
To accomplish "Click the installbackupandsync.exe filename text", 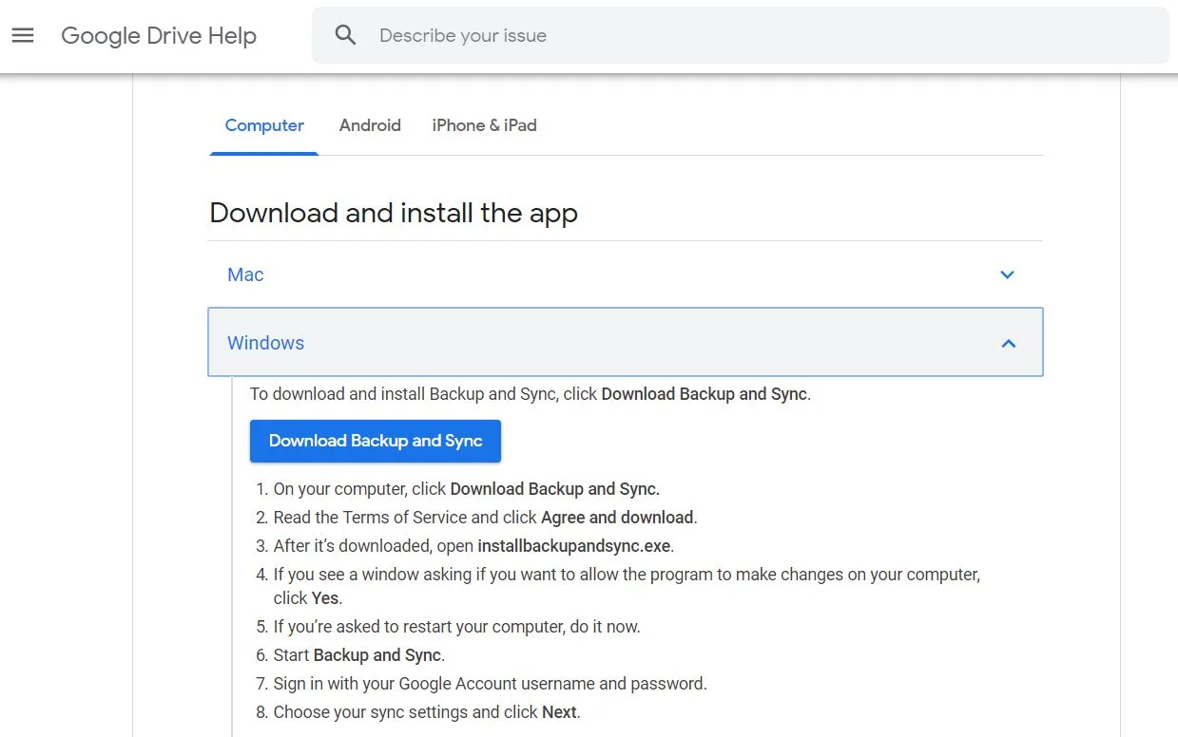I will pyautogui.click(x=573, y=545).
